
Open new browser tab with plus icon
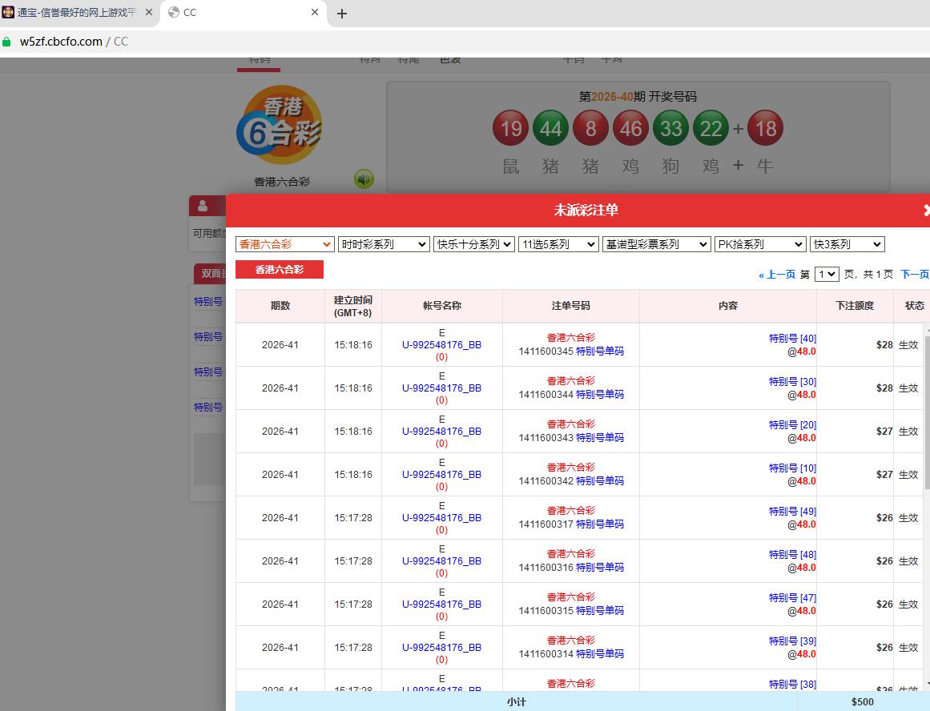(342, 14)
